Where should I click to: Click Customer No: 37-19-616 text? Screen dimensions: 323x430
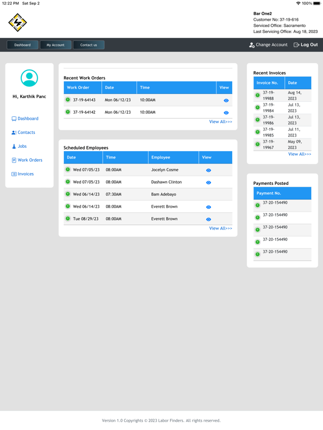point(276,20)
